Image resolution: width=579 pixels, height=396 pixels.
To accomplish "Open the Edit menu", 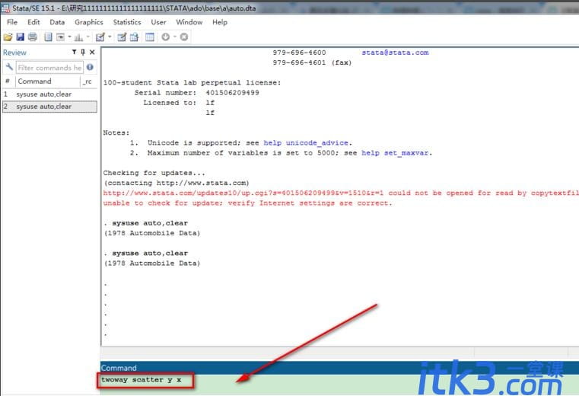I will click(x=33, y=22).
